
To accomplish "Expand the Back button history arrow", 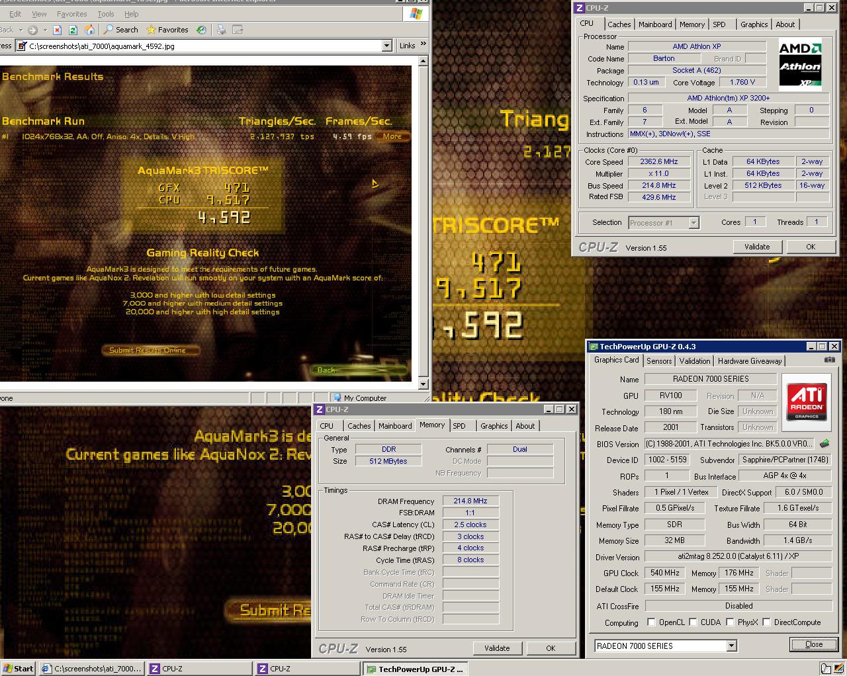I will 21,30.
